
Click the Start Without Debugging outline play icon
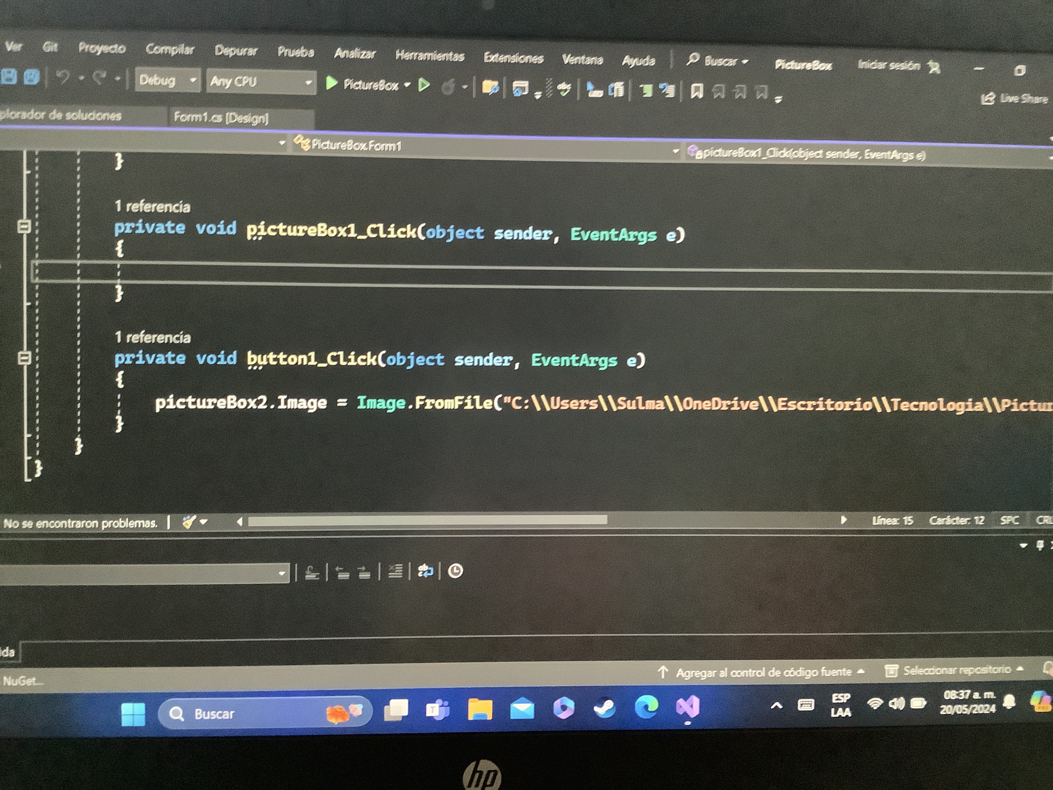coord(424,86)
